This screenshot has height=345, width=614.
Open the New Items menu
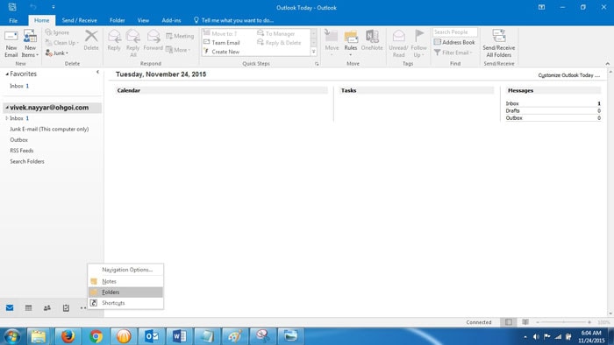(30, 44)
